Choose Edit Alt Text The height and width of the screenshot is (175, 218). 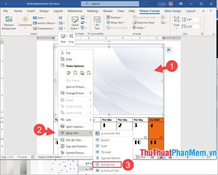tap(75, 140)
